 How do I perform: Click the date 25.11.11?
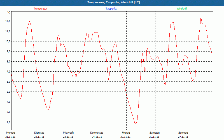click(125, 137)
